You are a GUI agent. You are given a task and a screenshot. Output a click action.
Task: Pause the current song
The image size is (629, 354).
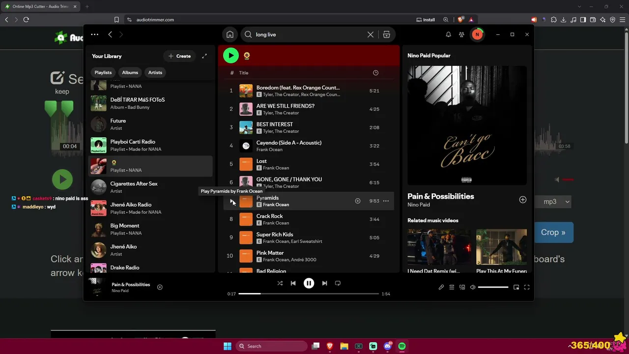(309, 283)
